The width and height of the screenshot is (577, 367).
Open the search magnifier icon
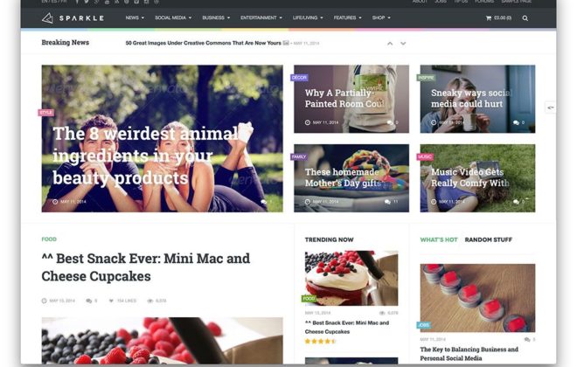click(x=525, y=18)
